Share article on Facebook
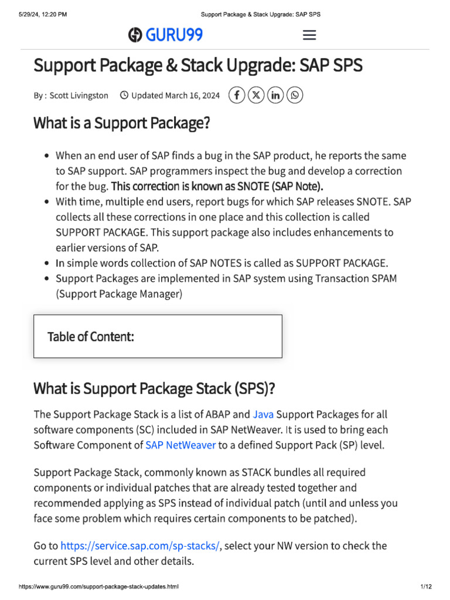The height and width of the screenshot is (600, 450). point(236,95)
